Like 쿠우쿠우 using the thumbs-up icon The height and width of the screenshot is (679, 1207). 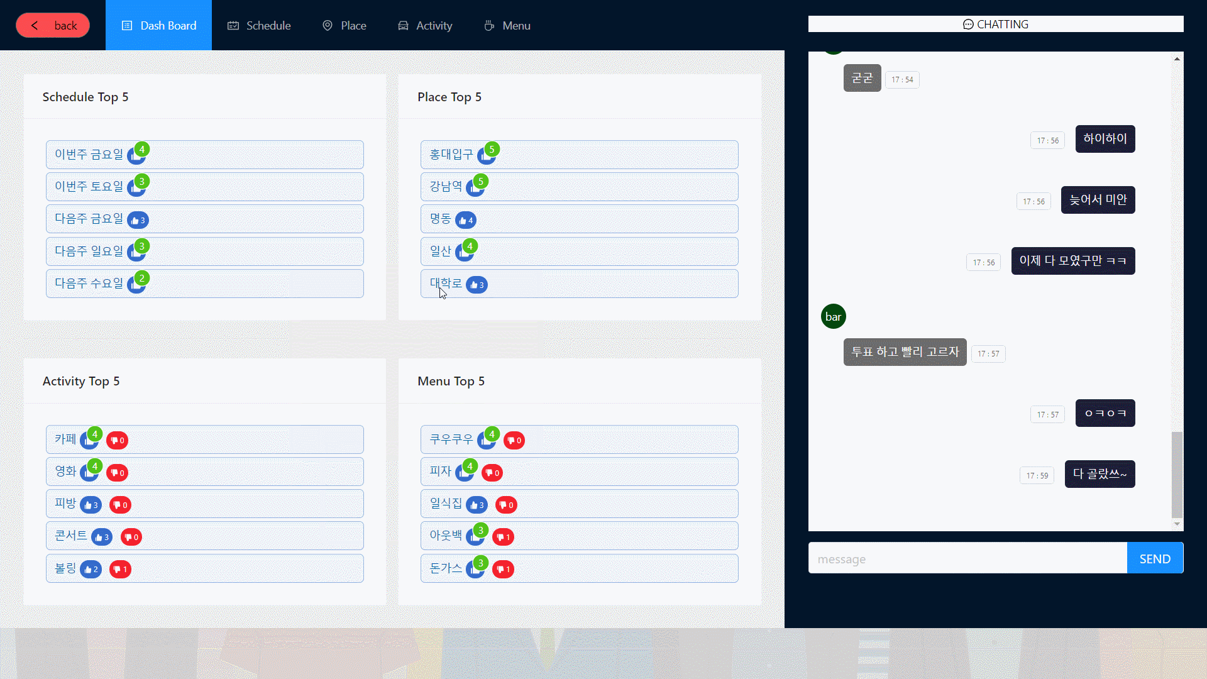[485, 441]
